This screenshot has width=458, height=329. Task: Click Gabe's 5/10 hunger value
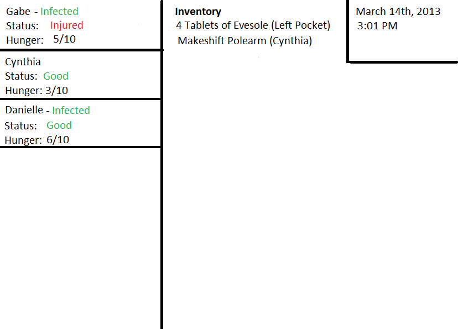(64, 39)
